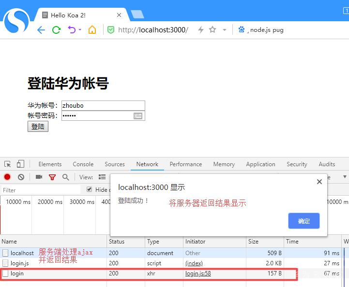The image size is (349, 287).
Task: Select the Hello Koa 2! browser tab
Action: [81, 15]
